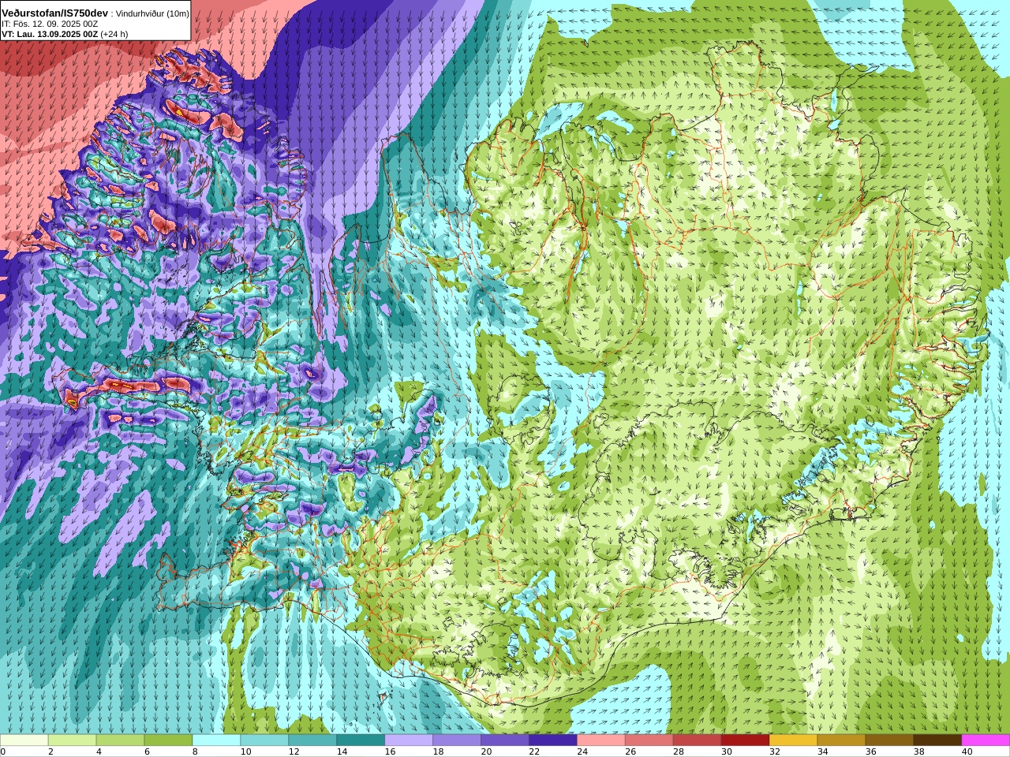Screen dimensions: 1010x757
Task: Click the legend value '40'
Action: pyautogui.click(x=967, y=752)
